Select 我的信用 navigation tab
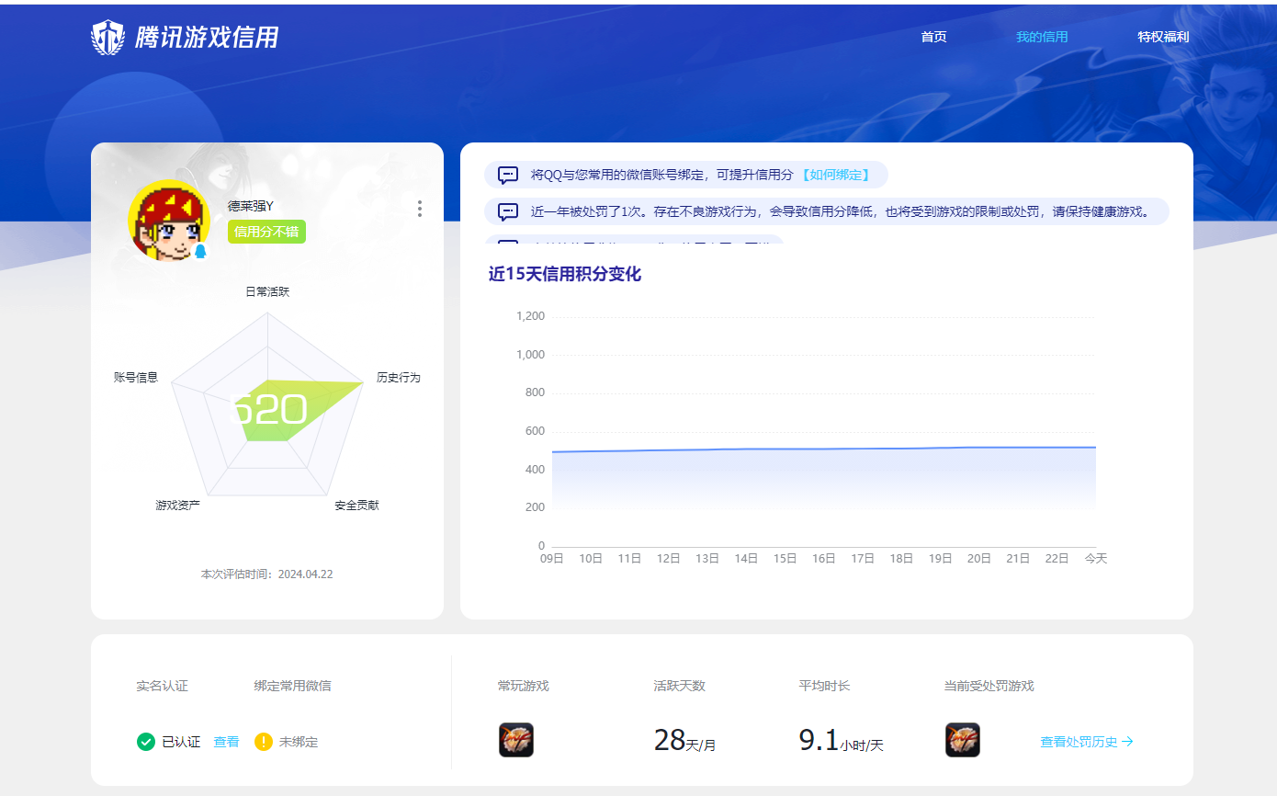Image resolution: width=1277 pixels, height=796 pixels. (x=1042, y=37)
